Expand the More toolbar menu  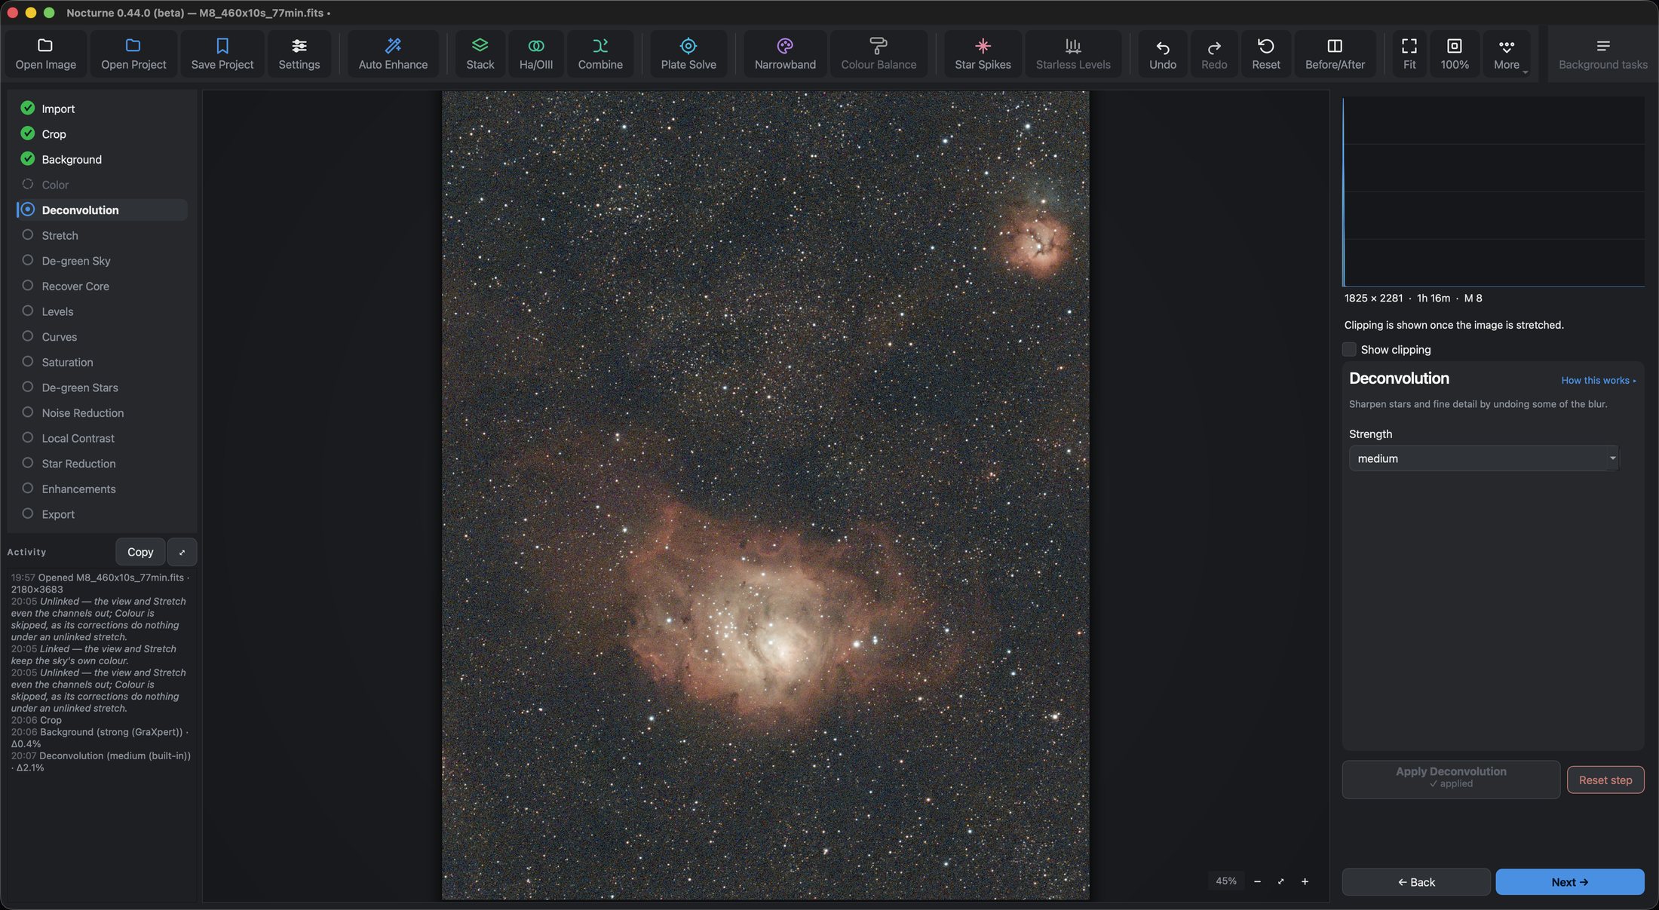click(x=1507, y=54)
